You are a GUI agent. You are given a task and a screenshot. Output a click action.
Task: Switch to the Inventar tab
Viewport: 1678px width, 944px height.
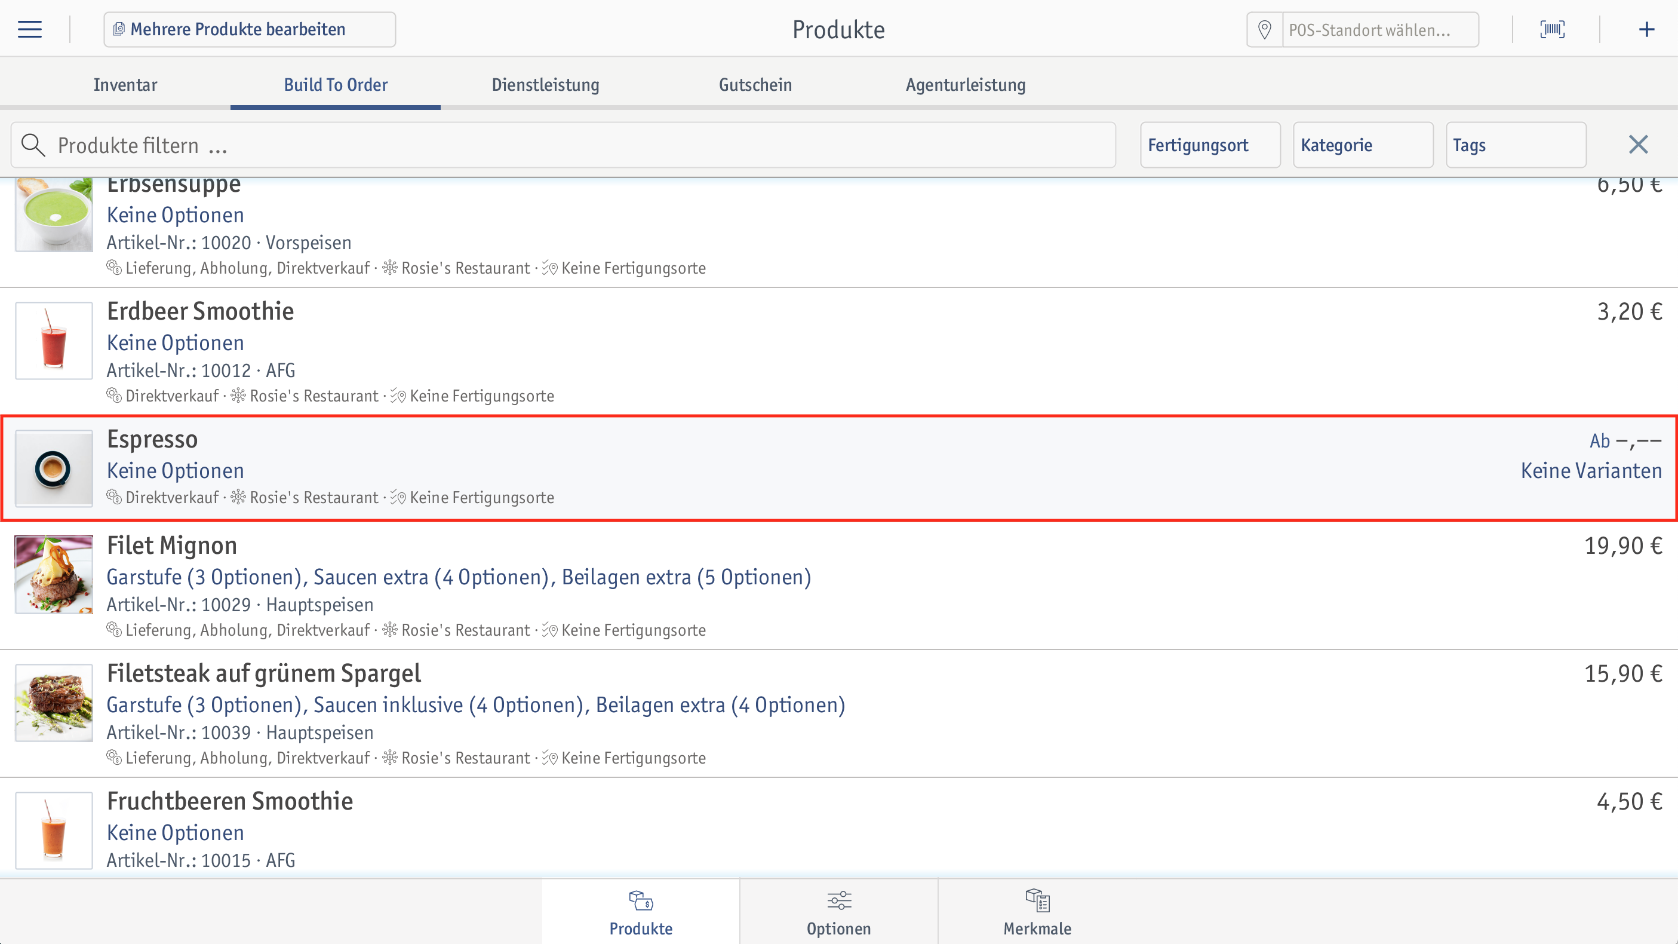tap(125, 85)
